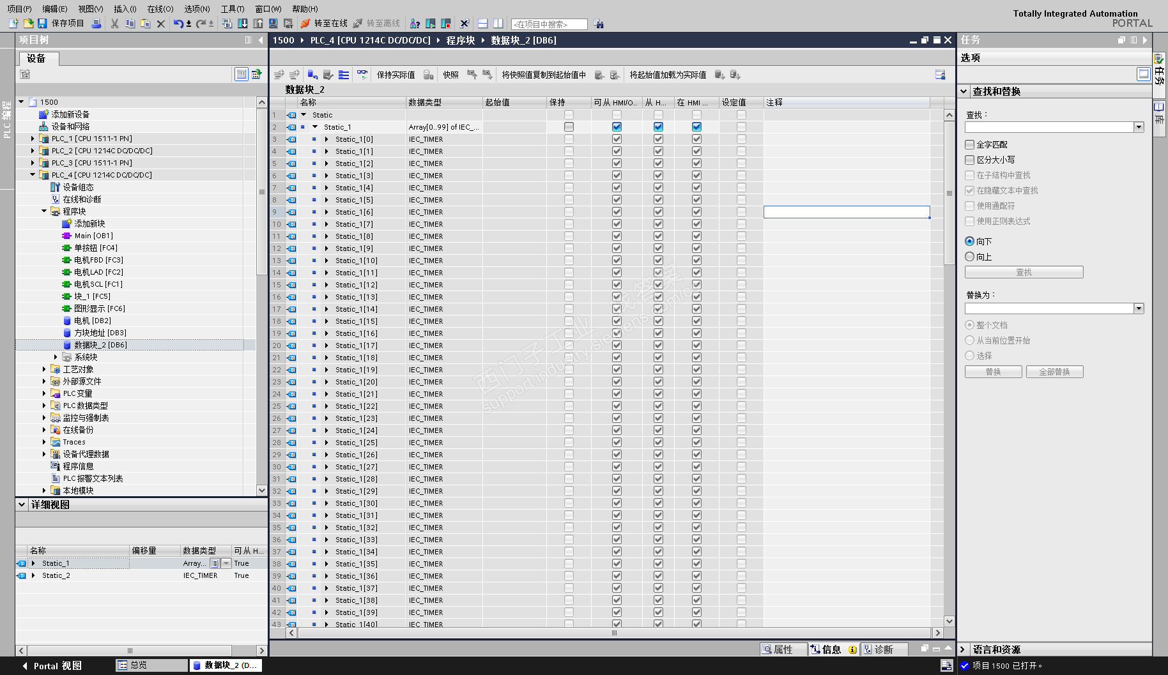The image size is (1168, 675).
Task: Click the 快照 snapshot button
Action: pos(451,75)
